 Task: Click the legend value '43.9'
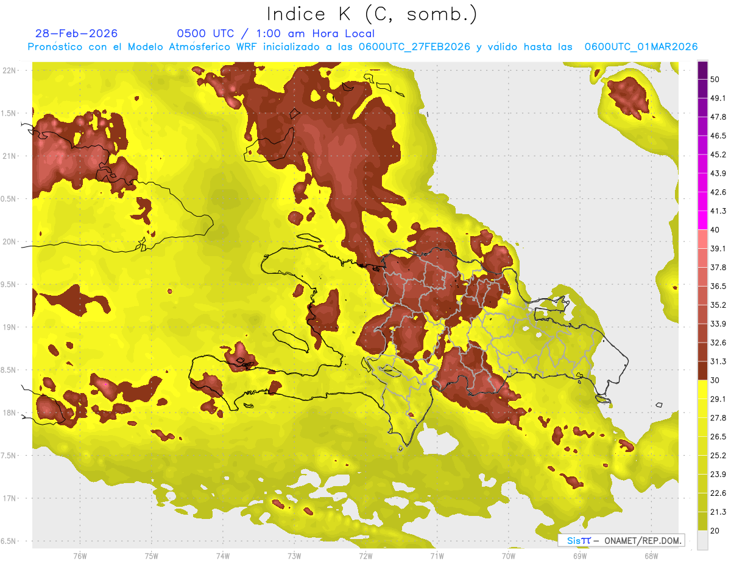[718, 173]
